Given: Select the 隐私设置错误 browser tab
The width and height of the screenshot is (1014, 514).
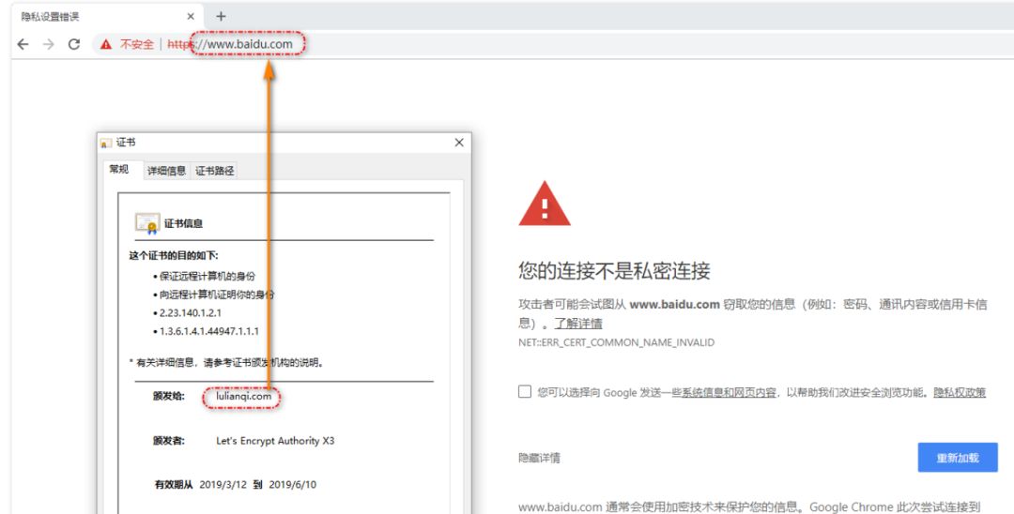Looking at the screenshot, I should click(x=107, y=16).
